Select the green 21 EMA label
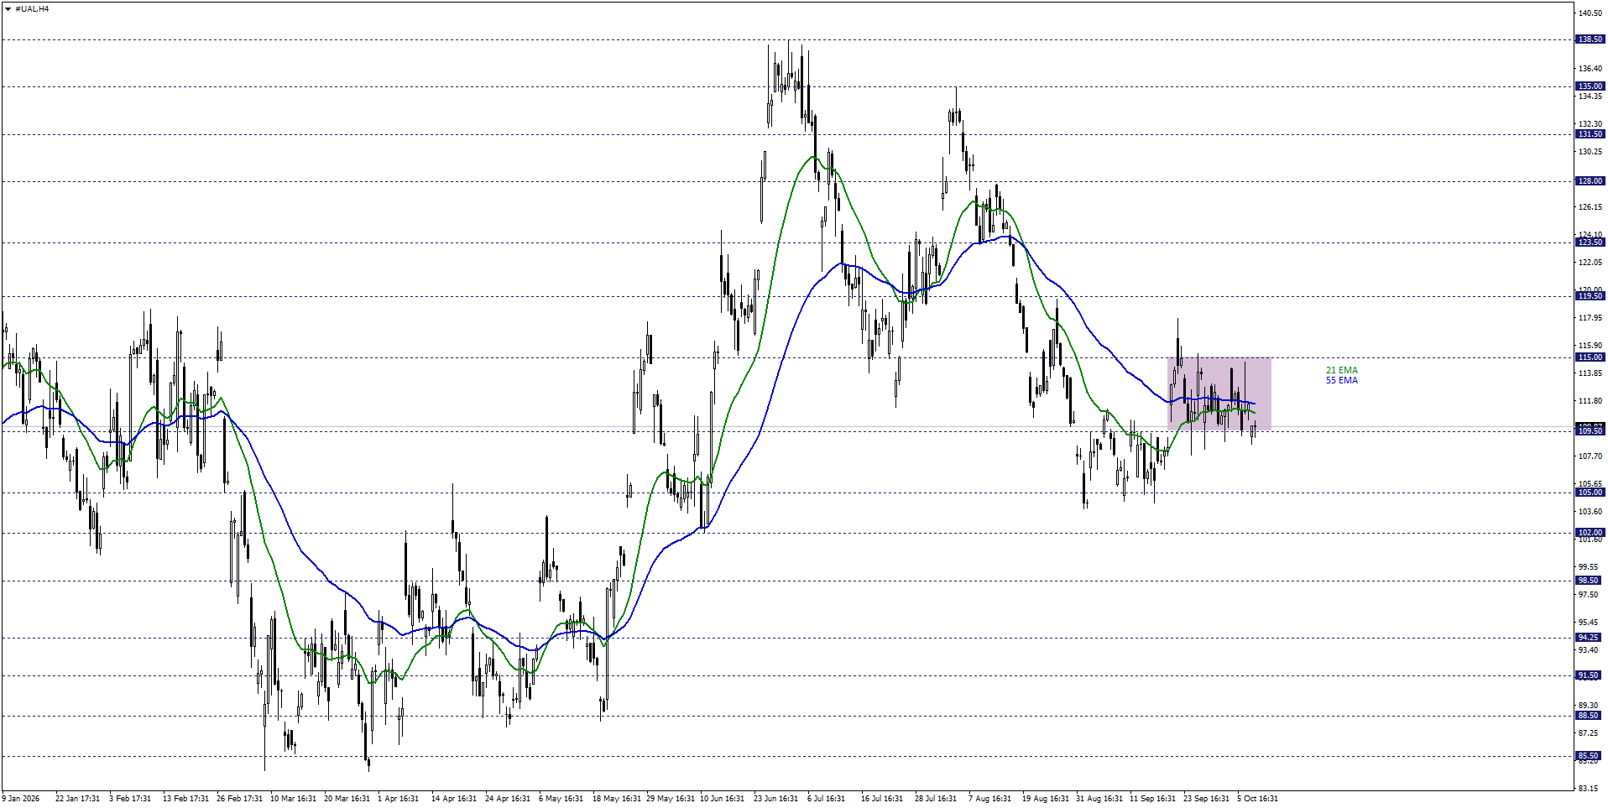 pyautogui.click(x=1341, y=370)
